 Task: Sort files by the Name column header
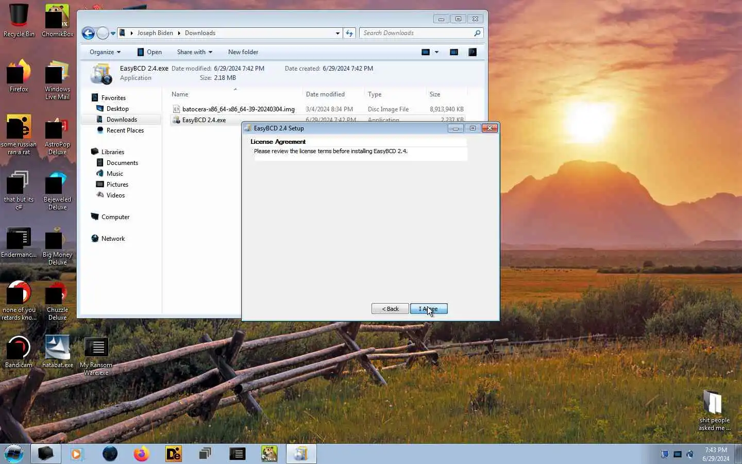(x=235, y=94)
